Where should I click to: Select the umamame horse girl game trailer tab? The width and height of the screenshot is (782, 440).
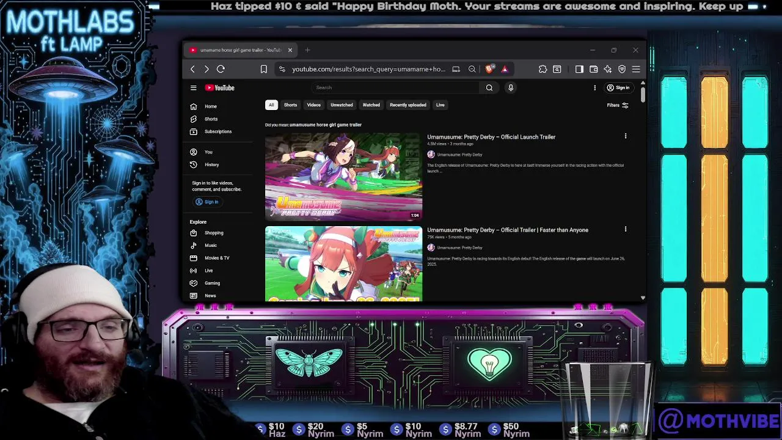240,50
